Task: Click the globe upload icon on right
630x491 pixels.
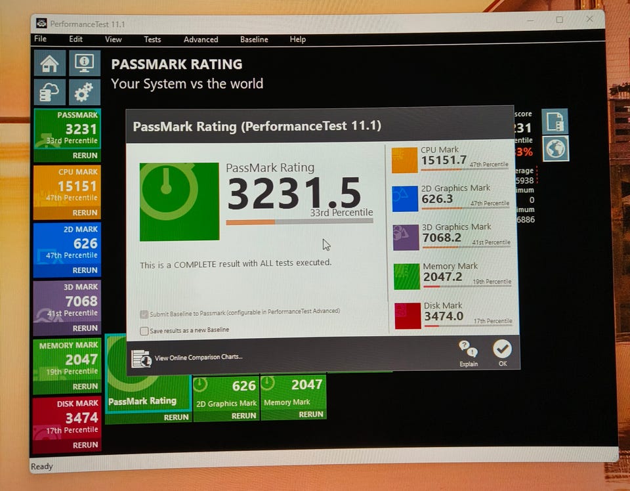Action: pos(556,148)
